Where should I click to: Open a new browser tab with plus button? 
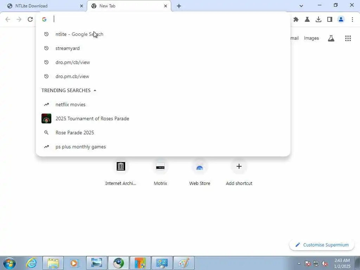[179, 6]
